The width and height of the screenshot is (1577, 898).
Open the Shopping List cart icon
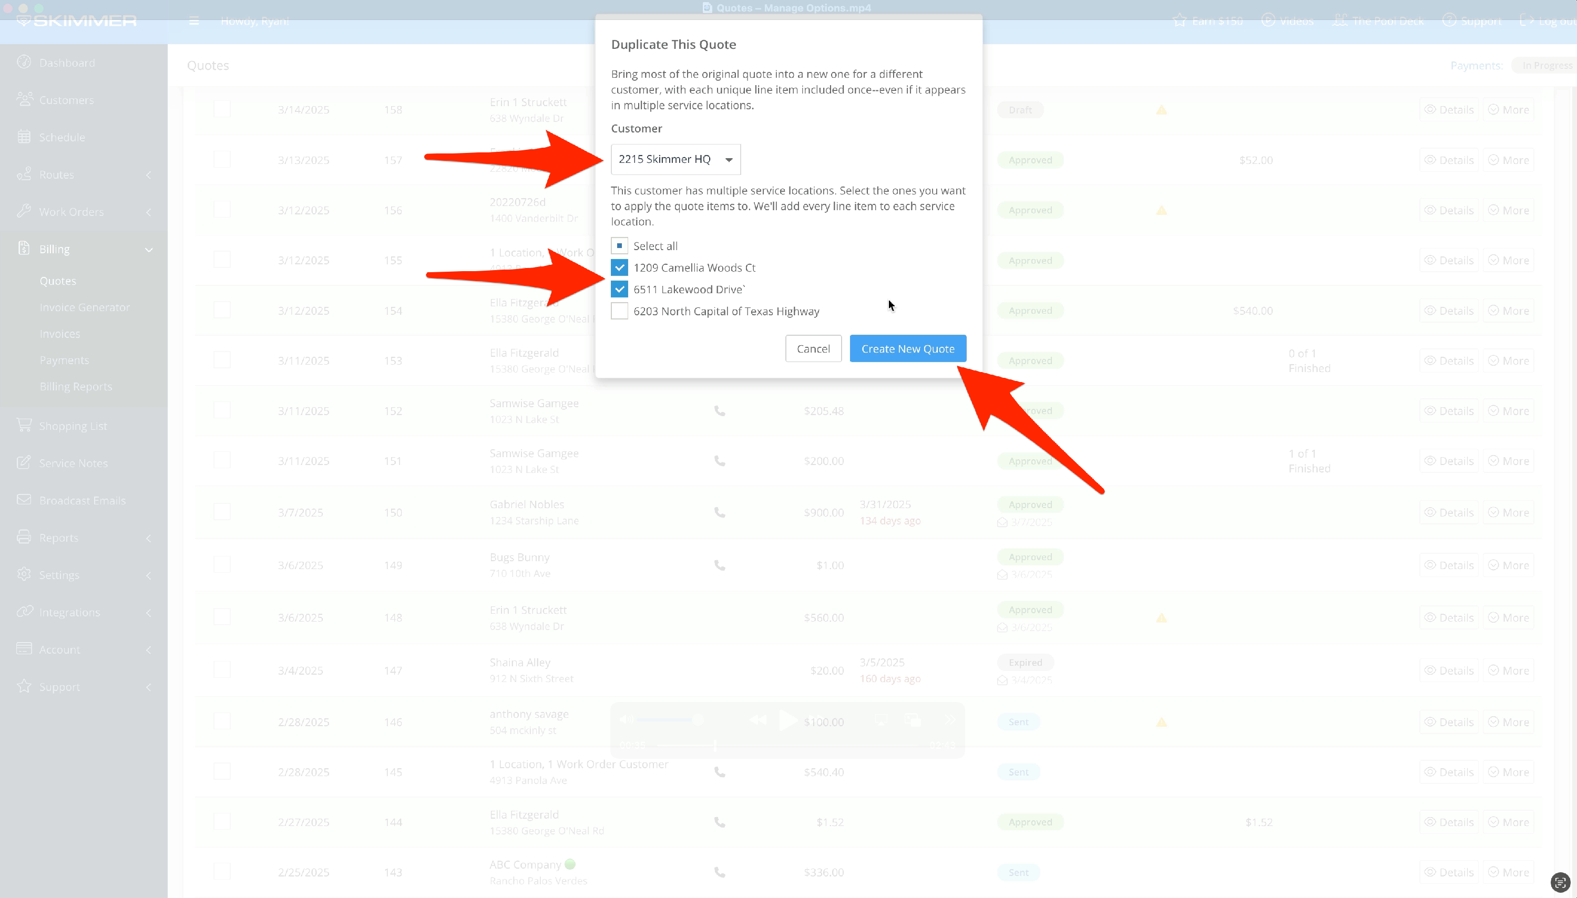(x=24, y=425)
